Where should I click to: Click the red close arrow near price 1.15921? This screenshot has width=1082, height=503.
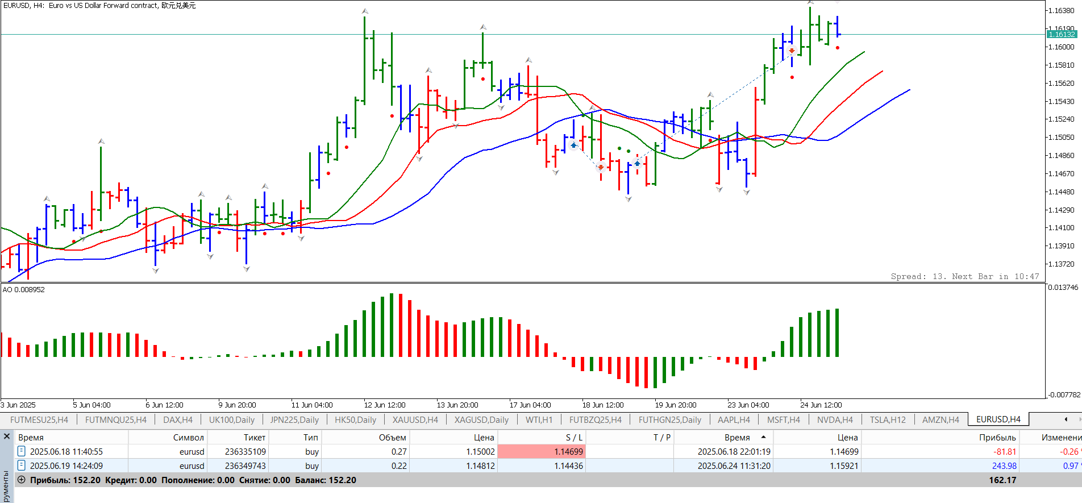[x=792, y=51]
